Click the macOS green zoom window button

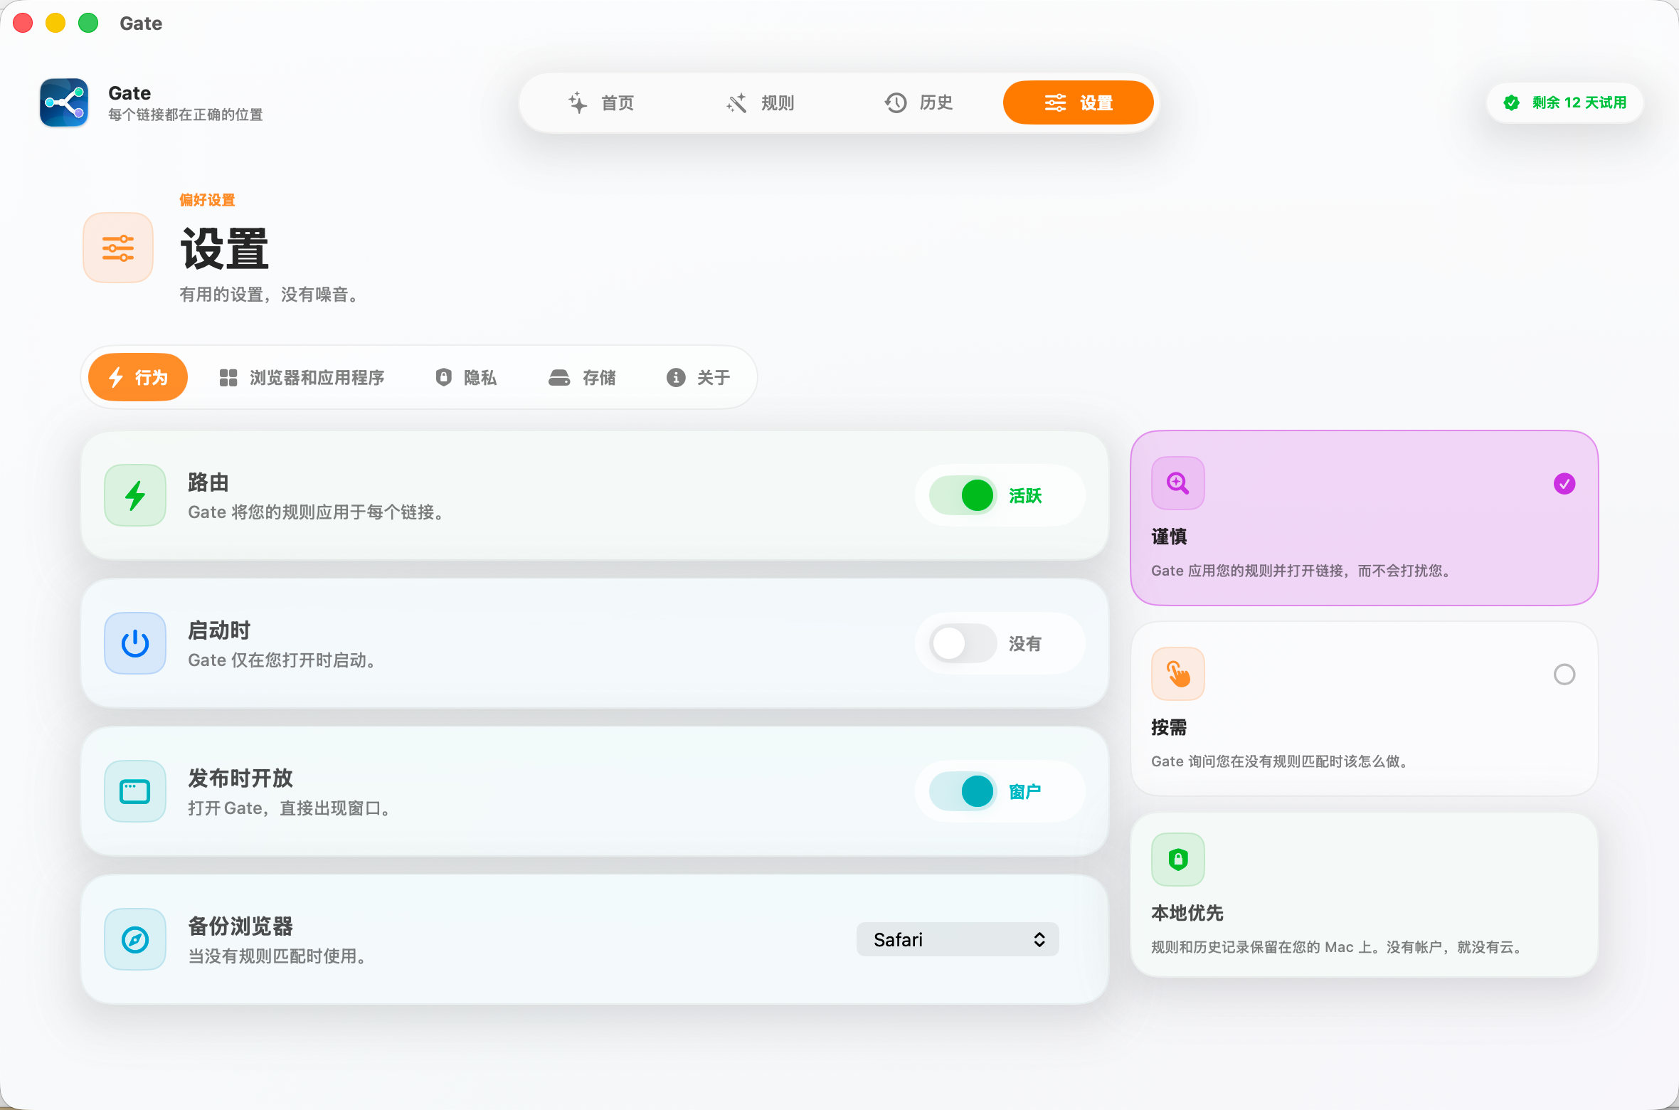tap(88, 23)
